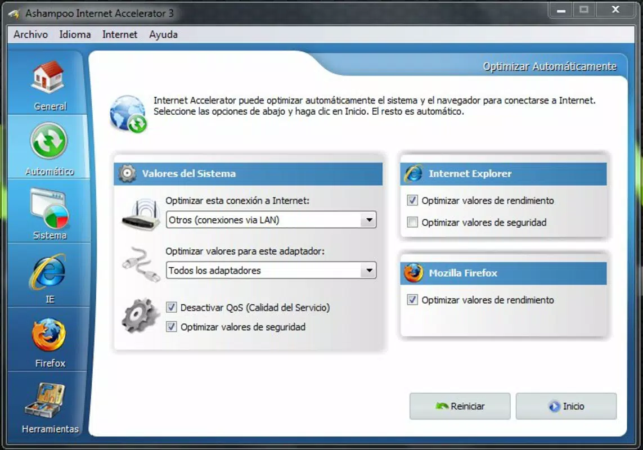The width and height of the screenshot is (643, 450).
Task: Open the Internet menu
Action: click(120, 34)
